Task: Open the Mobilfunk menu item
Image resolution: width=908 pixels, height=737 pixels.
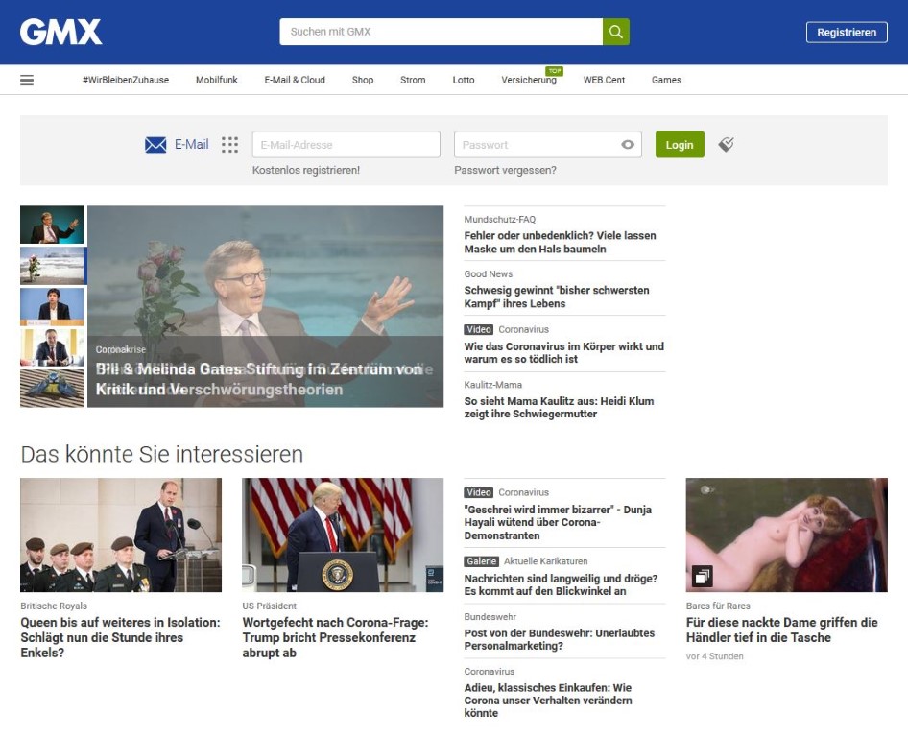Action: pos(216,80)
